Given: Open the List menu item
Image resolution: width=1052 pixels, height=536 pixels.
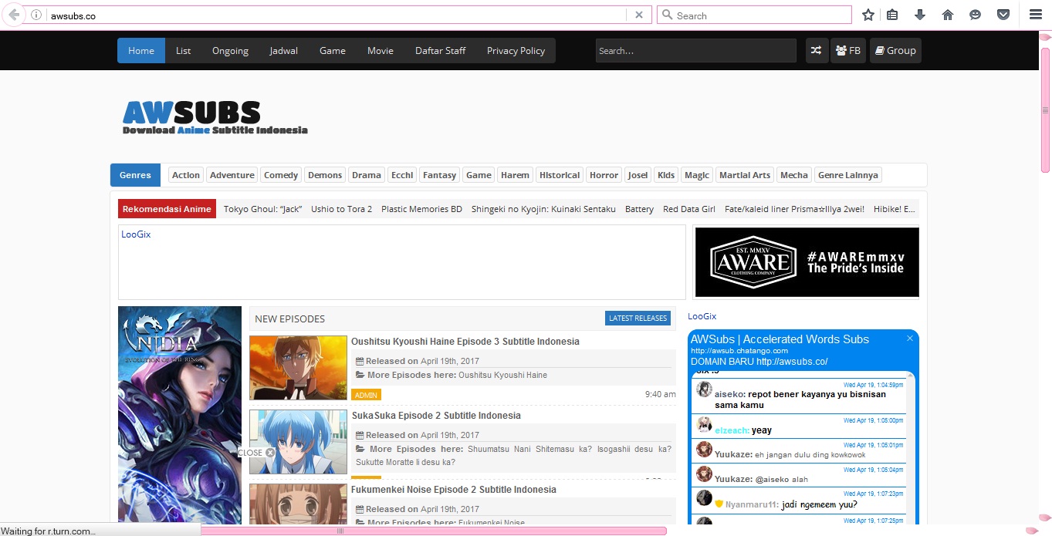Looking at the screenshot, I should click(x=184, y=50).
